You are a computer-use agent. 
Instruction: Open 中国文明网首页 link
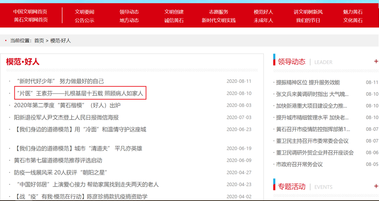click(x=31, y=12)
